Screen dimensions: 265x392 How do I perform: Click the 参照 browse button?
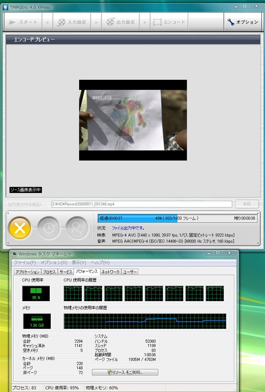click(x=247, y=204)
